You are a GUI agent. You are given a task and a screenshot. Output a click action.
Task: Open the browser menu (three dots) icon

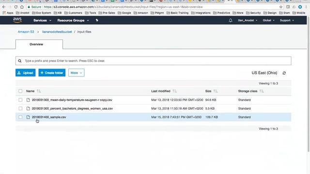pyautogui.click(x=306, y=7)
